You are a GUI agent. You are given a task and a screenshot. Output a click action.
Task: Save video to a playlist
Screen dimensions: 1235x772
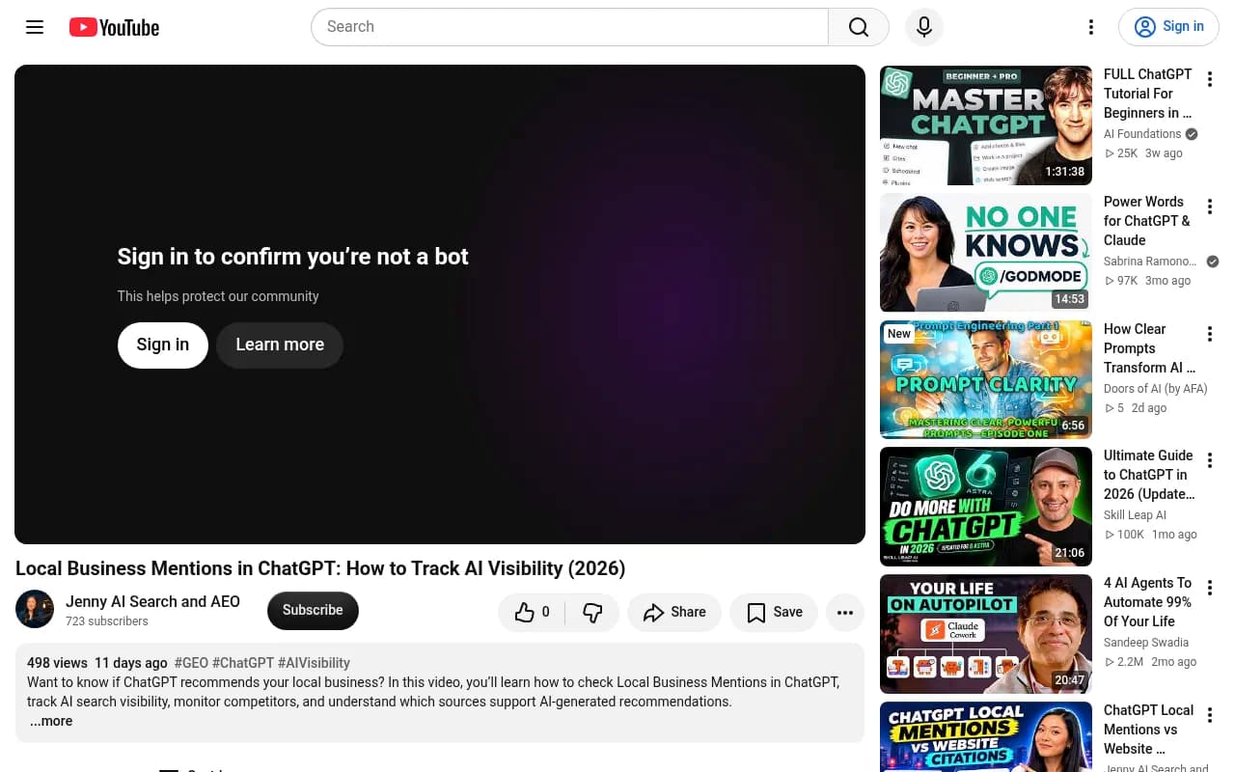[775, 612]
